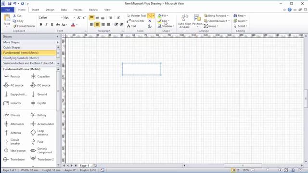Click the insert page icon next to Page-1
Screen dimensions: 308x173
(95, 165)
